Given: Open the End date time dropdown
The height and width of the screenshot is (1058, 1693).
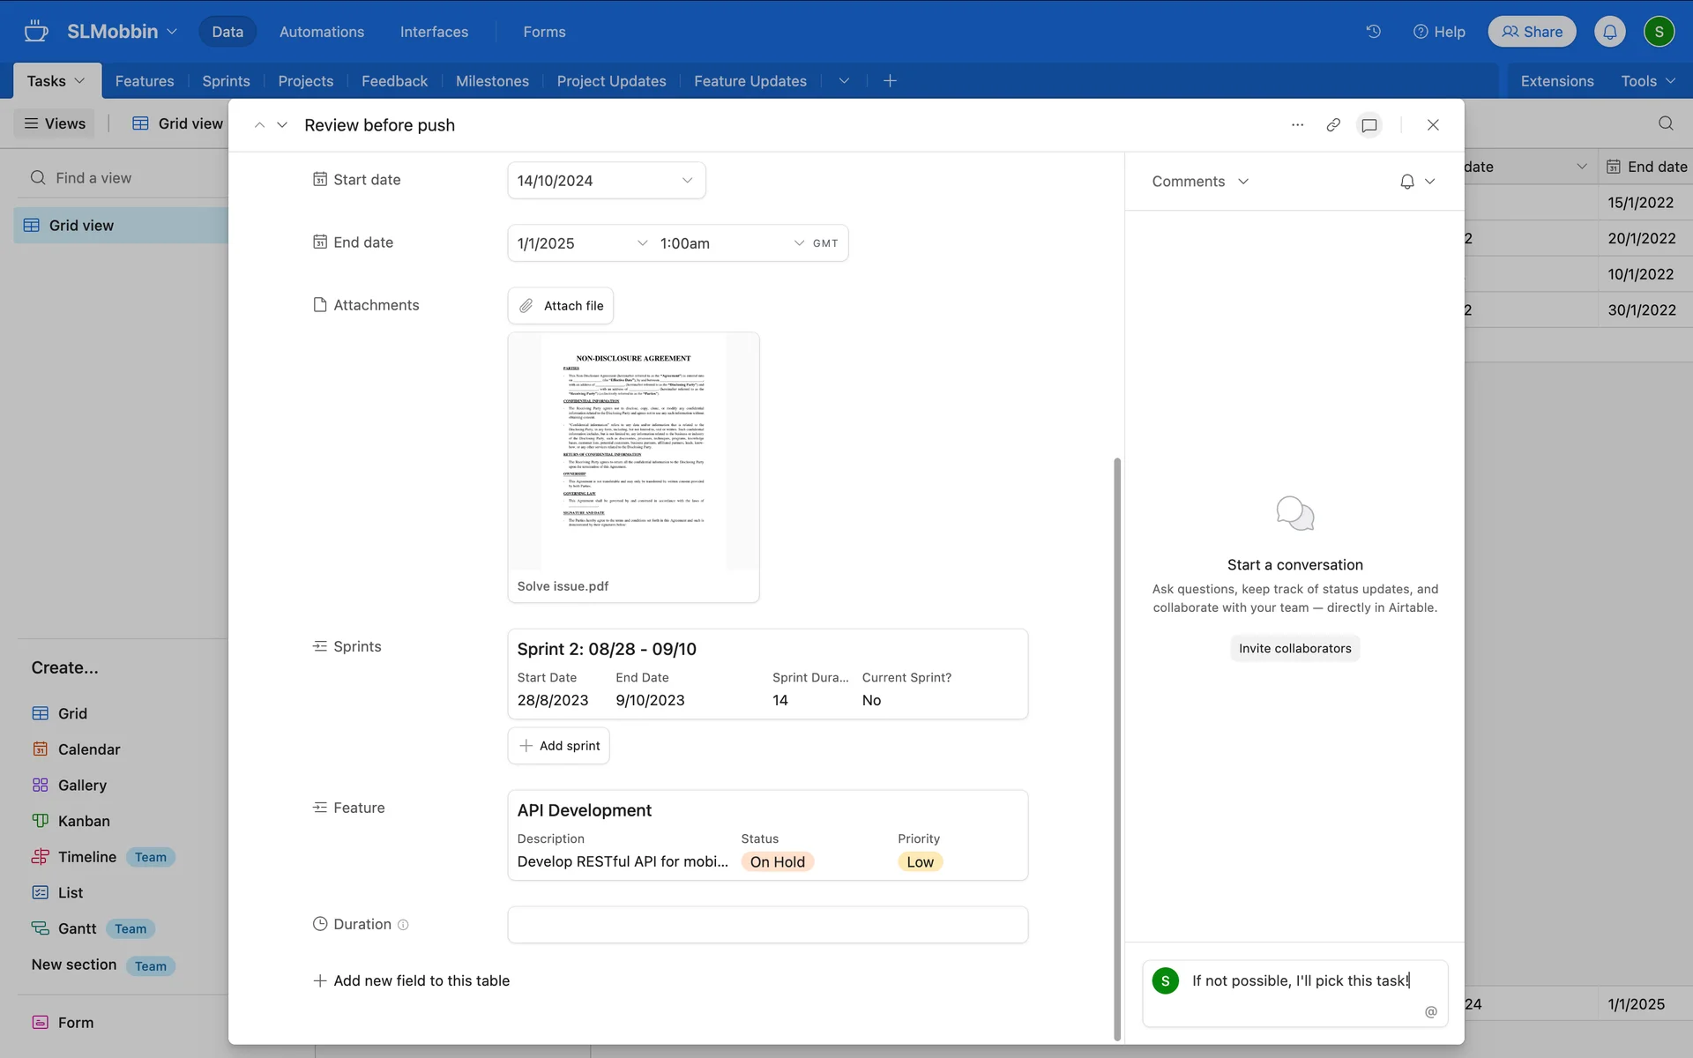Looking at the screenshot, I should [x=798, y=243].
